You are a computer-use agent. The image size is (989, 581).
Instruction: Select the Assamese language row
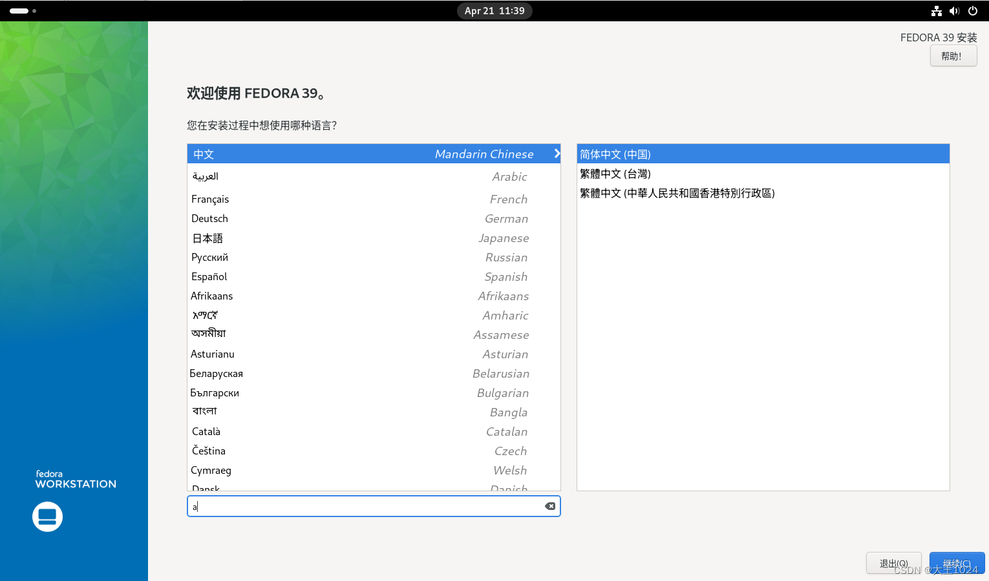pyautogui.click(x=374, y=334)
